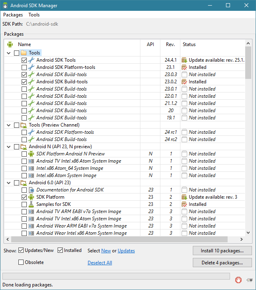Collapse the Tools (Preview Channel) group
This screenshot has height=290, width=256.
point(9,125)
